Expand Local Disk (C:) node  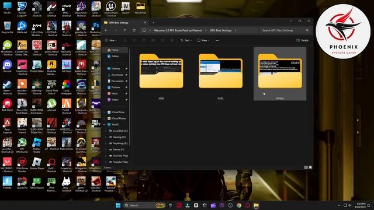tap(106, 131)
